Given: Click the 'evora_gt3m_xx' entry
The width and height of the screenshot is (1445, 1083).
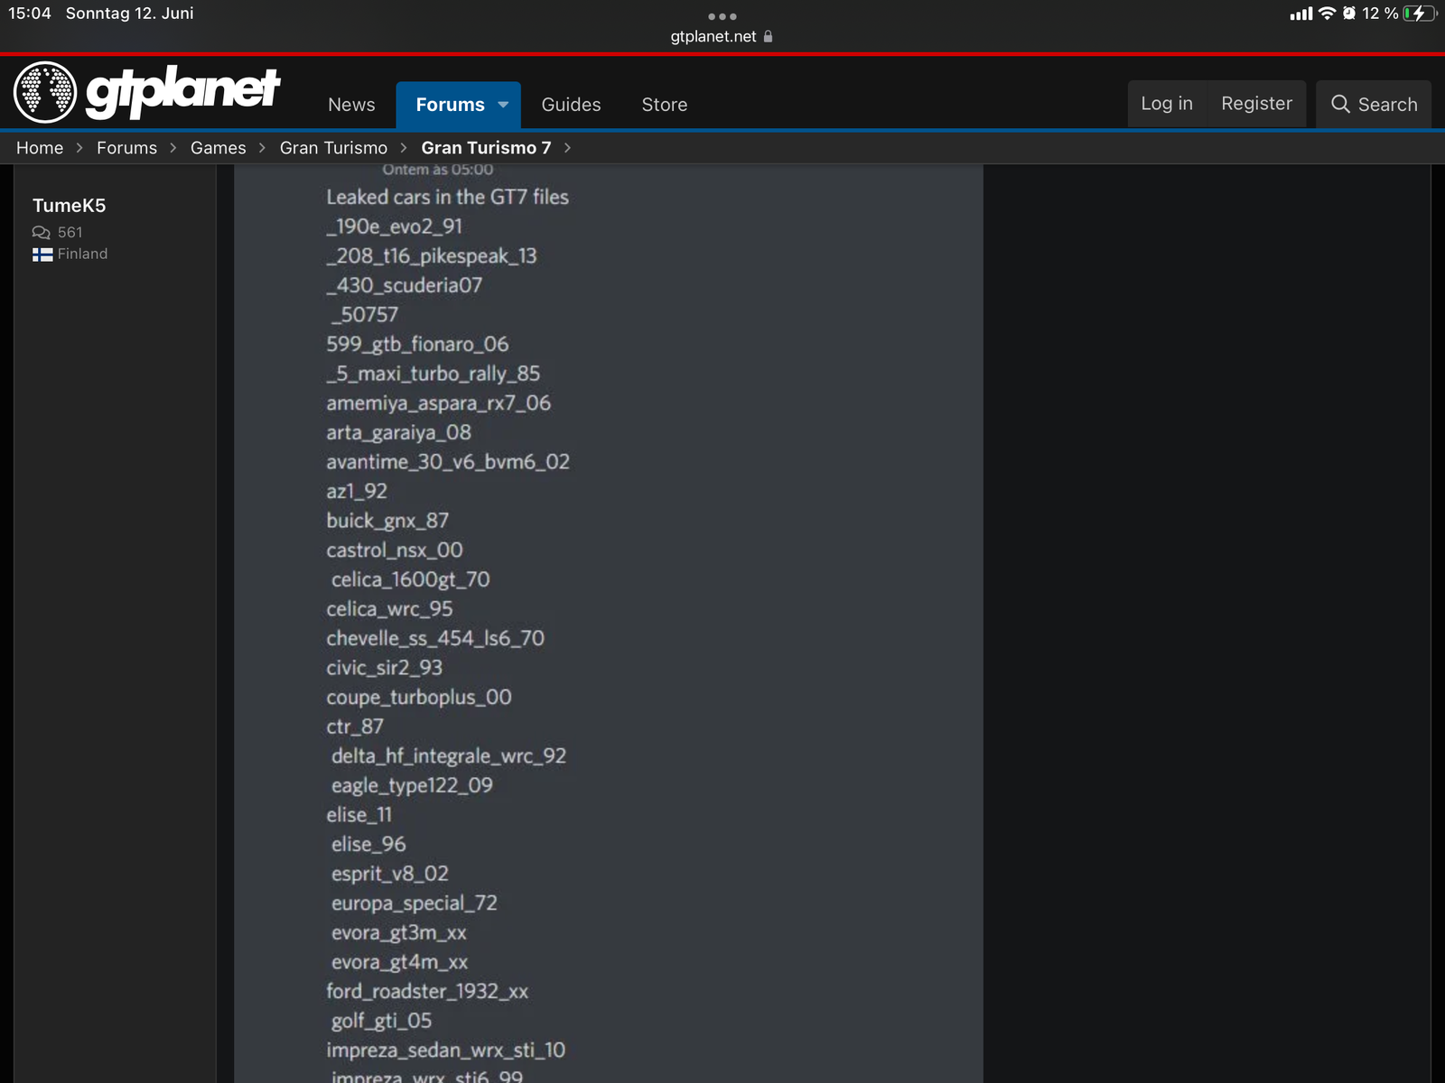Looking at the screenshot, I should pos(399,933).
